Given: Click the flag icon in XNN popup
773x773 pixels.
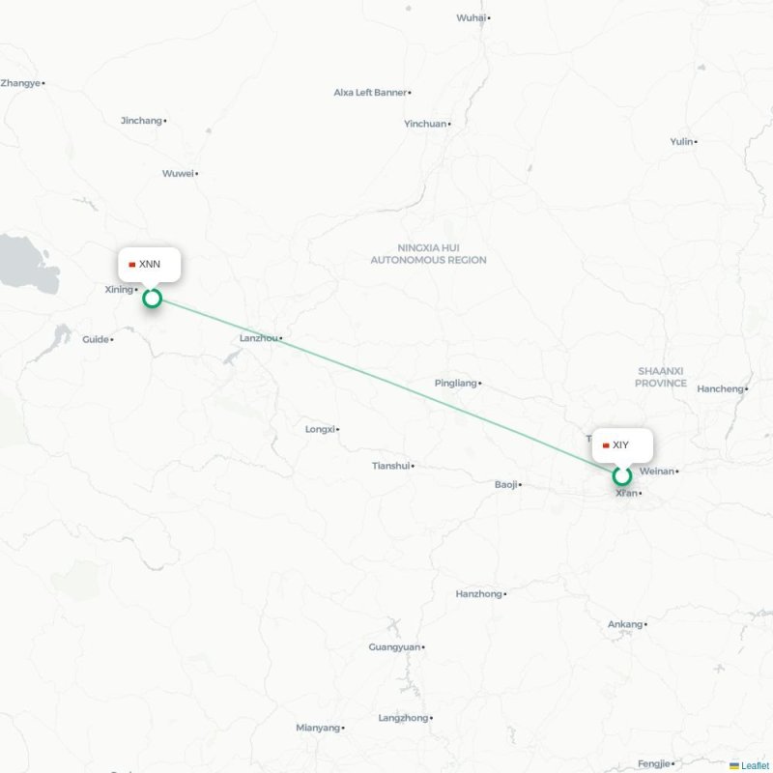Looking at the screenshot, I should 132,265.
